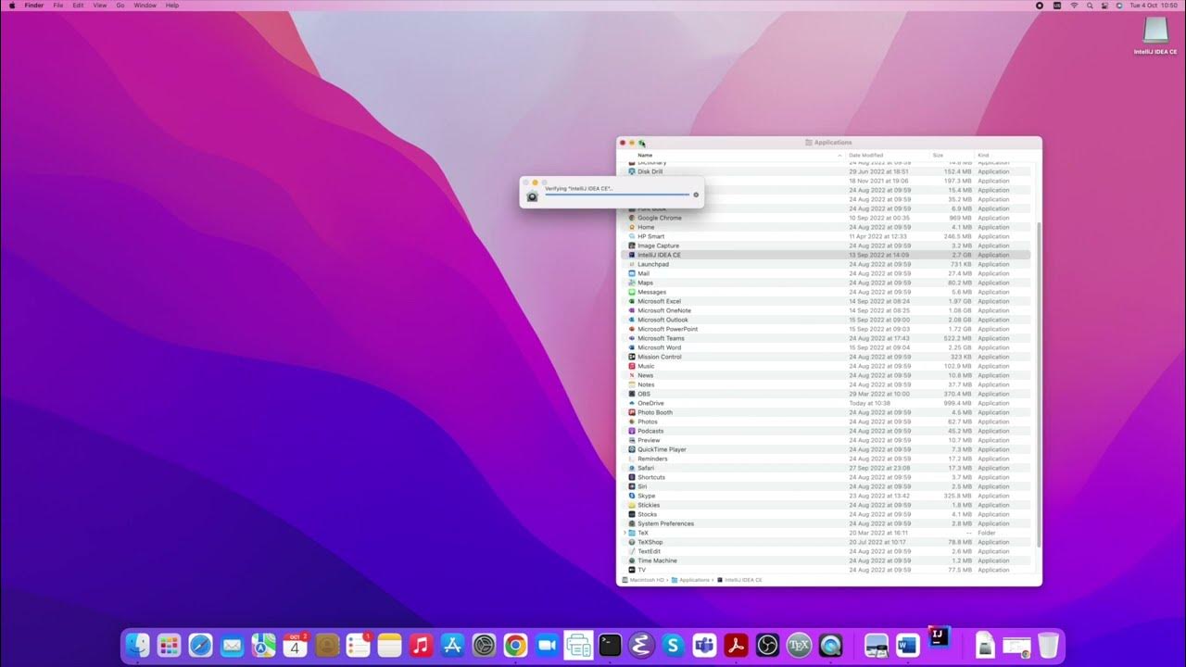Open Wi-Fi status in the menu bar

[1074, 6]
